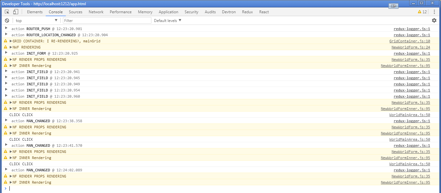Click the 12 warnings counter icon
441x193 pixels.
[423, 12]
